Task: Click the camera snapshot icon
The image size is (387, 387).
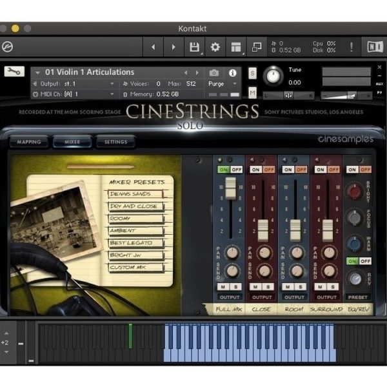Action: [214, 73]
